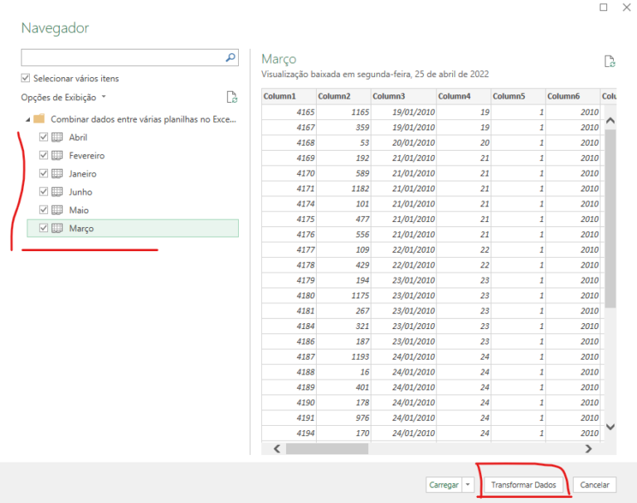Viewport: 637px width, 503px height.
Task: Select the Janeiro sheet in the tree
Action: [82, 174]
